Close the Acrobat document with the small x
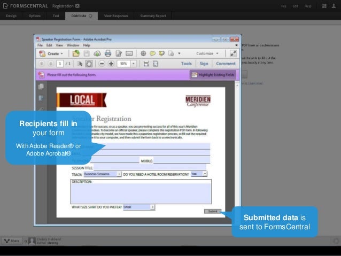Screen dimensions: 341x256 [236, 45]
